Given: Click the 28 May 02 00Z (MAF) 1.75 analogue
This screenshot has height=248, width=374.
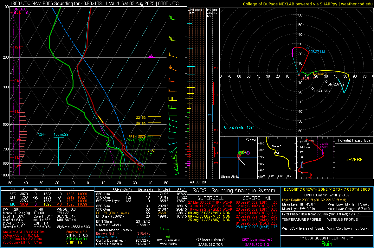Looking at the screenshot, I should [257, 227].
